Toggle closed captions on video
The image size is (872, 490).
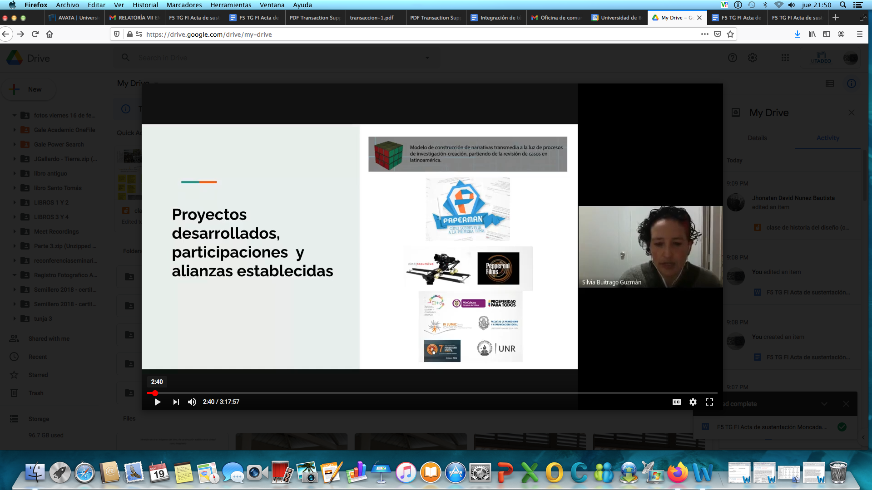click(676, 402)
